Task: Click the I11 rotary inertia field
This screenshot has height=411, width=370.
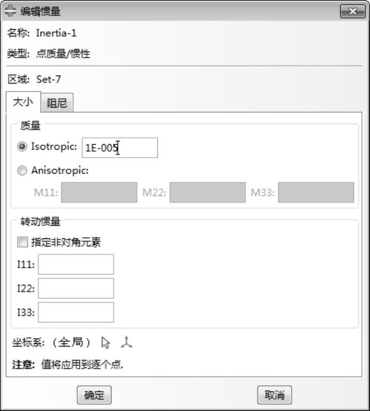Action: click(76, 265)
